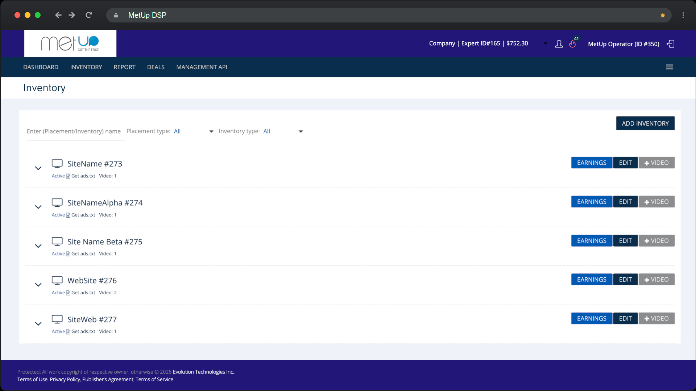Edit SiteNameAlpha #274

click(x=625, y=202)
